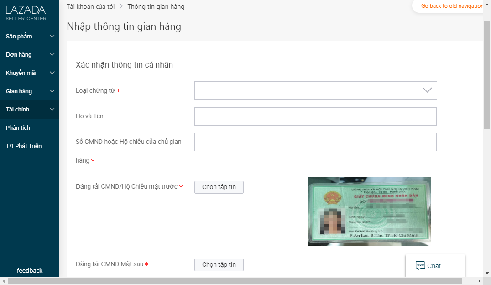Screen dimensions: 491x285
Task: Click the feedback link in sidebar
Action: tap(30, 270)
